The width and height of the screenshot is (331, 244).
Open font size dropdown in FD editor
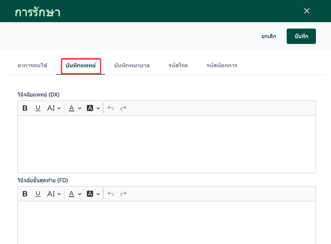coord(54,194)
